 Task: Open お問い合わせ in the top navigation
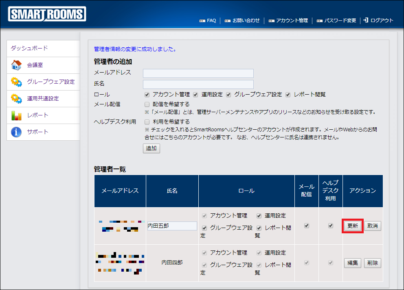pyautogui.click(x=246, y=20)
